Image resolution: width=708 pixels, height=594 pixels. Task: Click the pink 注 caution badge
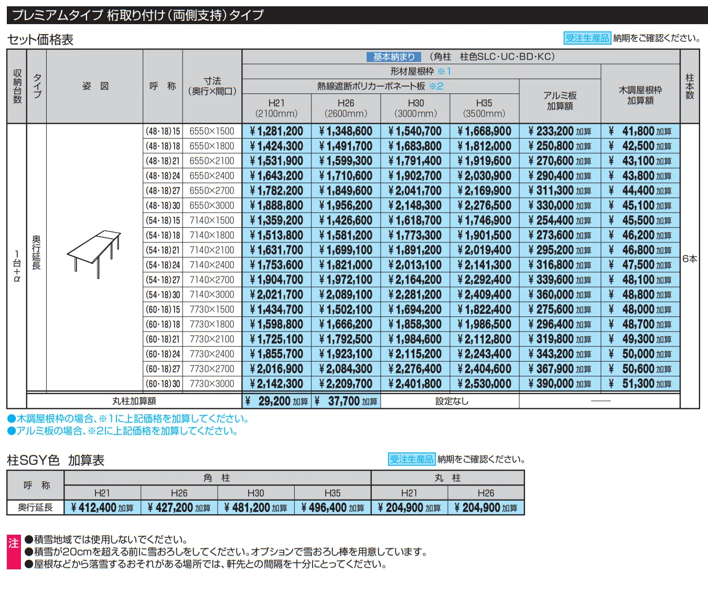[x=14, y=551]
